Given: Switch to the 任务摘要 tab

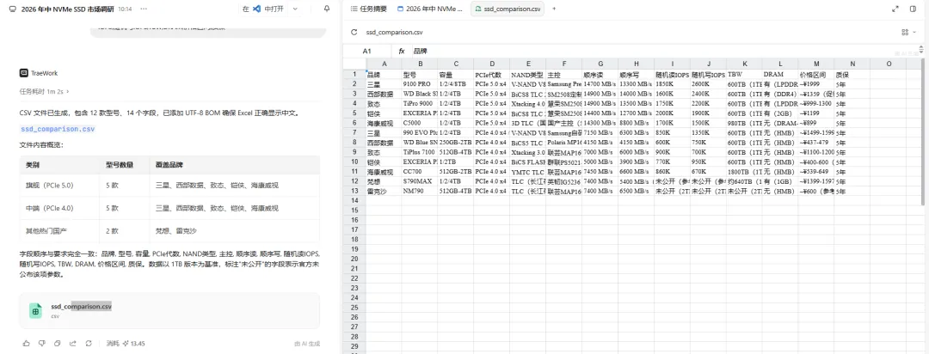Looking at the screenshot, I should pos(370,9).
